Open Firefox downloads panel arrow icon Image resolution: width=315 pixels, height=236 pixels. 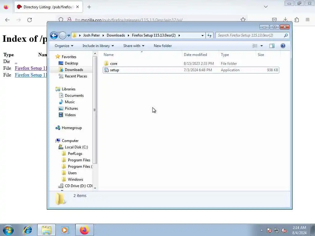tap(285, 19)
